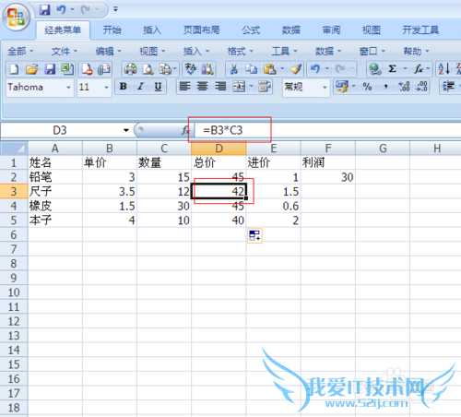This screenshot has width=461, height=417.
Task: Switch to the 开始 tab
Action: [x=112, y=30]
